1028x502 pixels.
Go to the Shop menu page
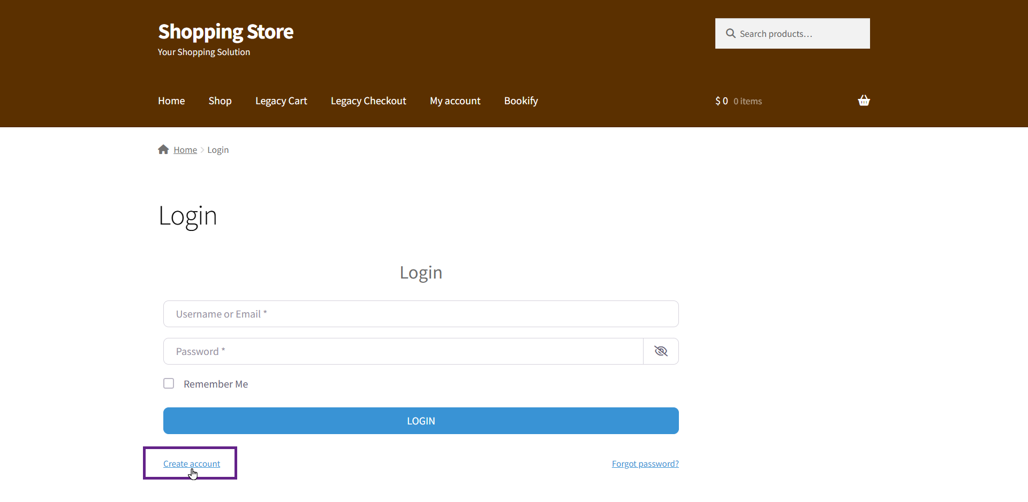click(x=220, y=101)
